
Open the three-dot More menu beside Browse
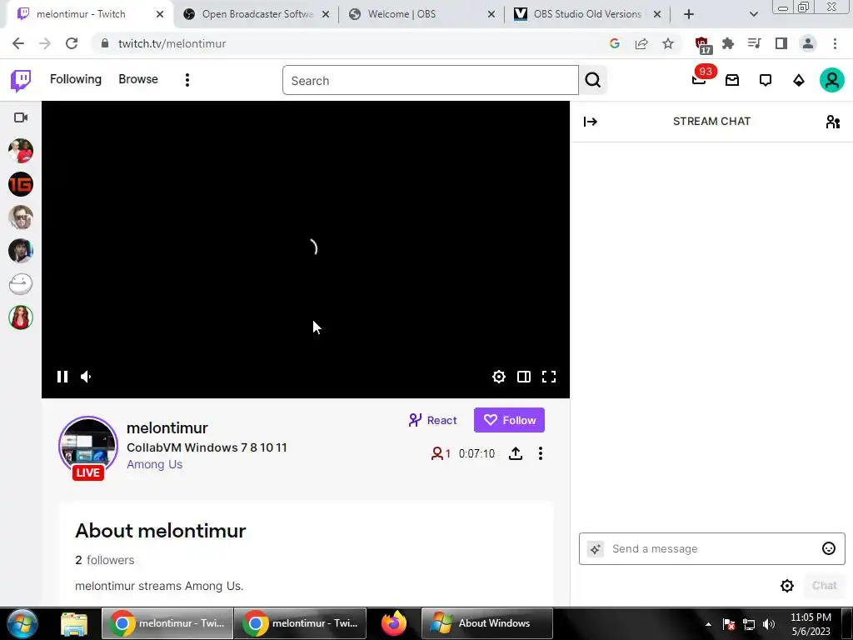187,80
